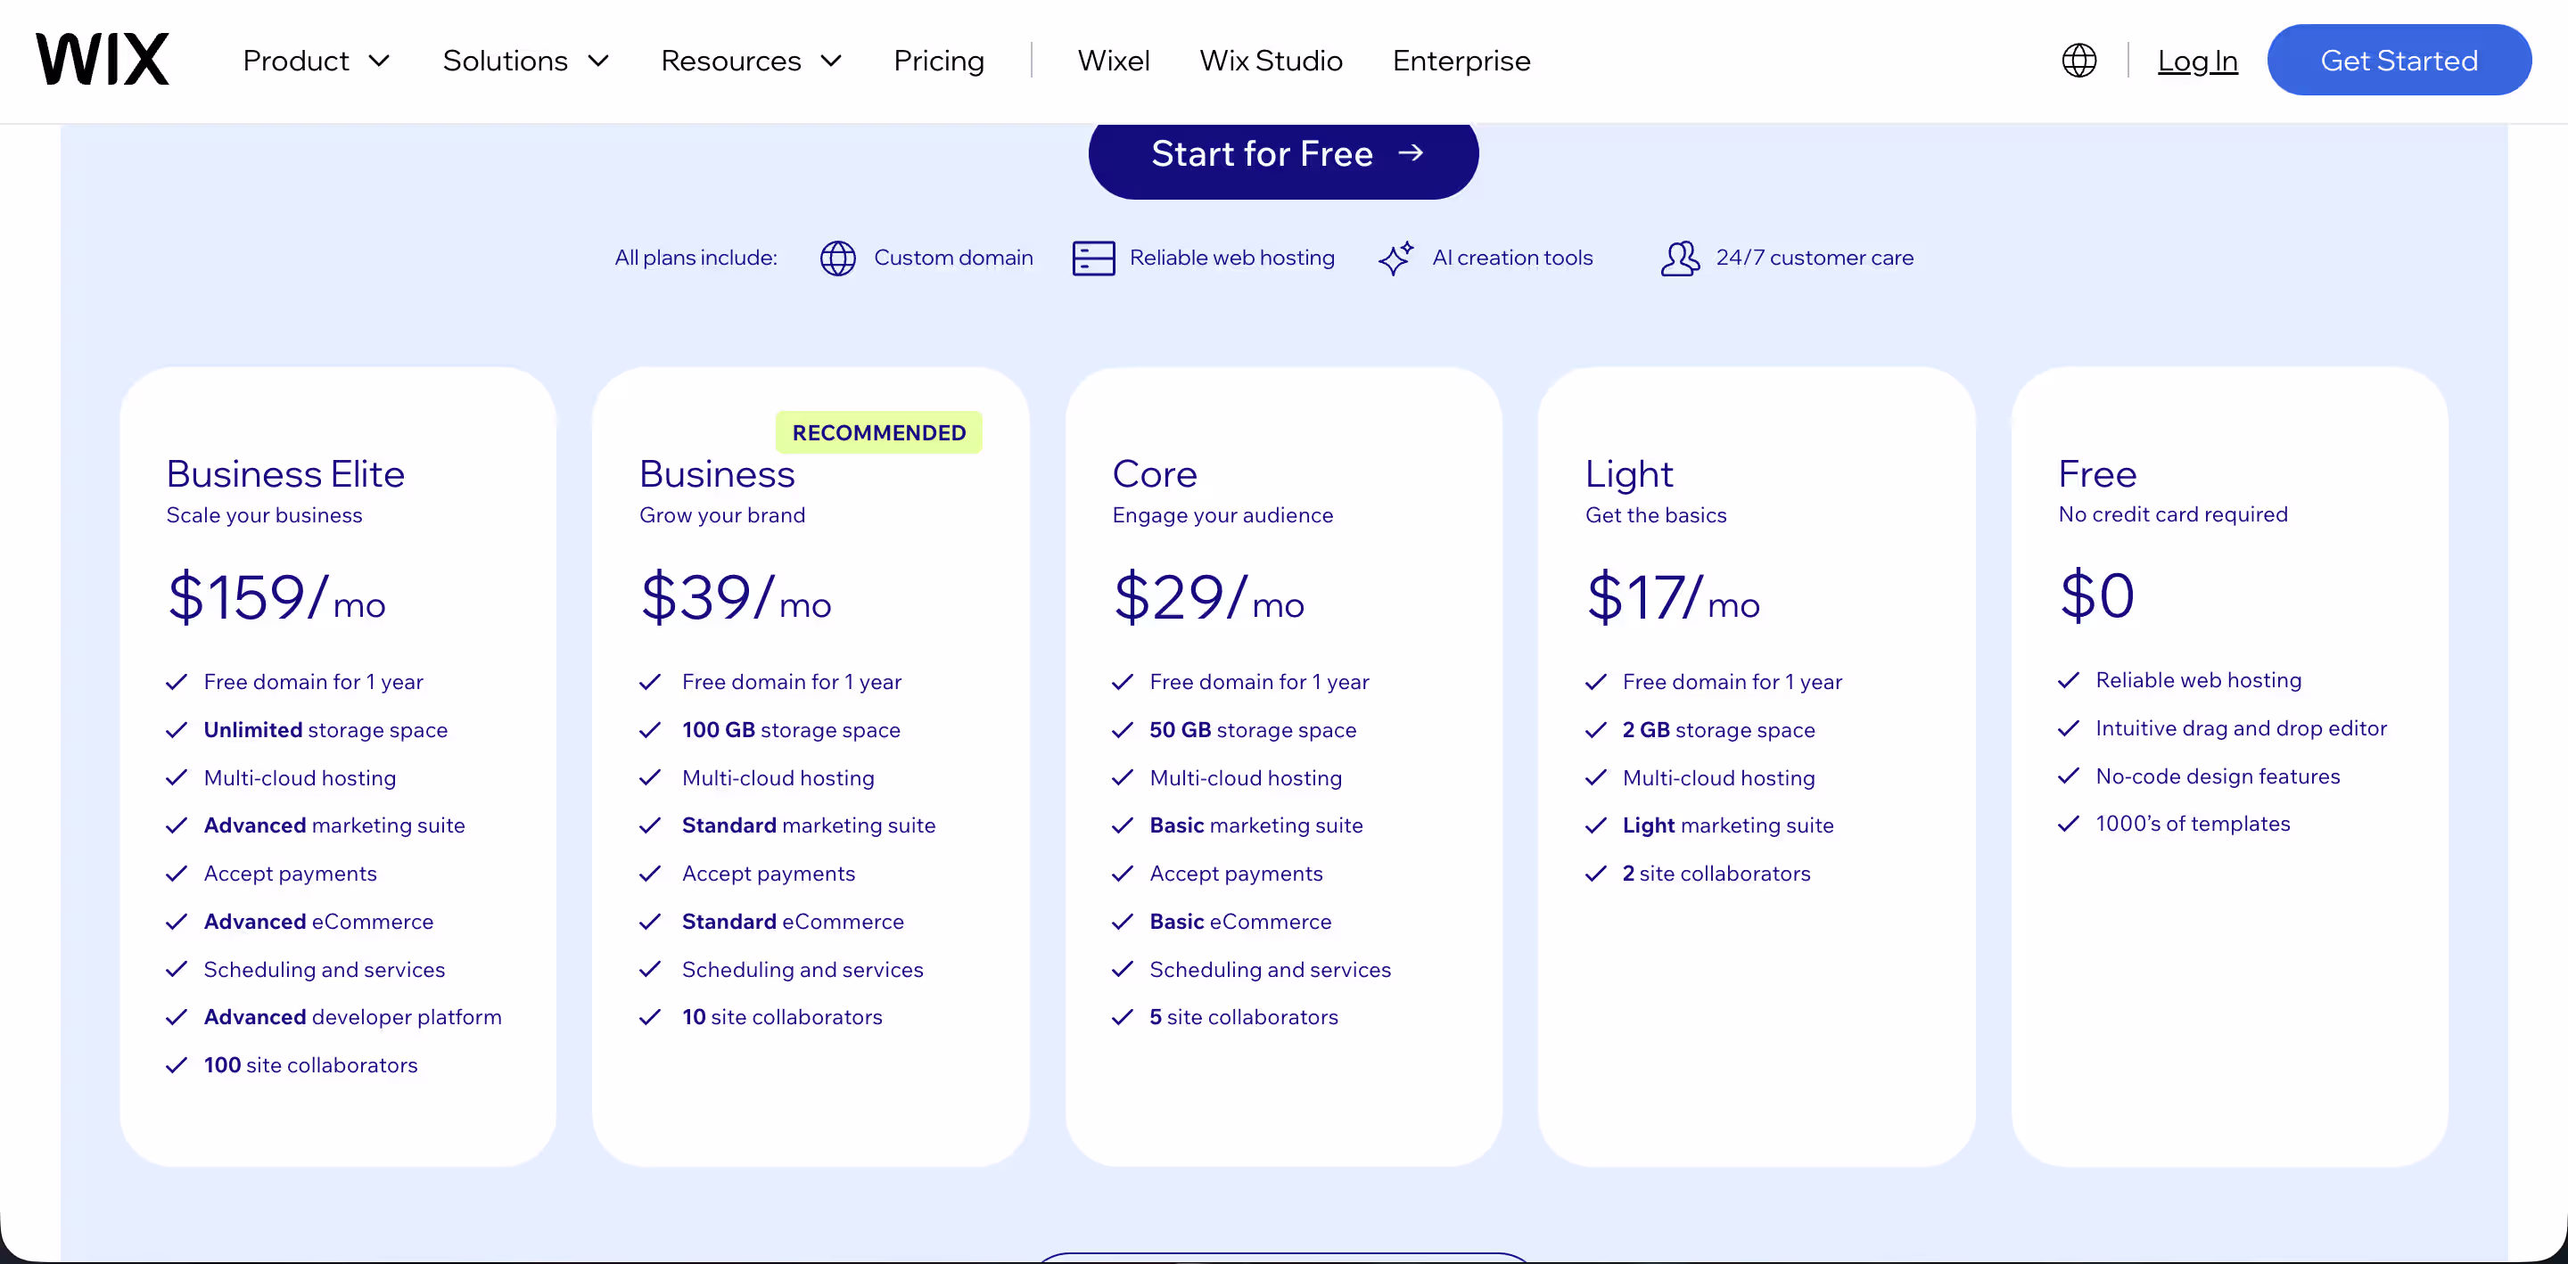Click the $29/mo price

pos(1208,597)
